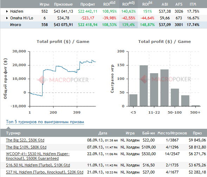Select Omaha profit value -$23,17
This screenshot has height=177, width=207.
click(x=88, y=18)
